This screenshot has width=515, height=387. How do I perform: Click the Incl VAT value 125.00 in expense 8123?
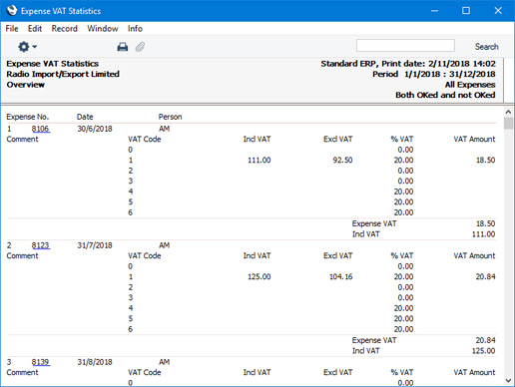(259, 277)
